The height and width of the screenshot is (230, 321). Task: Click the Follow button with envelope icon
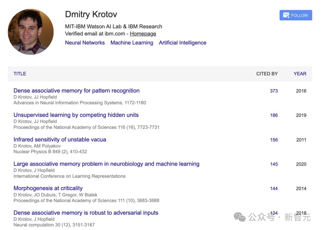pyautogui.click(x=295, y=15)
